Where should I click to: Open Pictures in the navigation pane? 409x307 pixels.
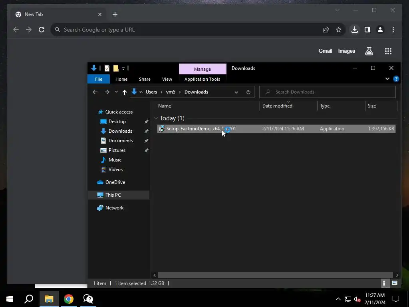tap(117, 150)
